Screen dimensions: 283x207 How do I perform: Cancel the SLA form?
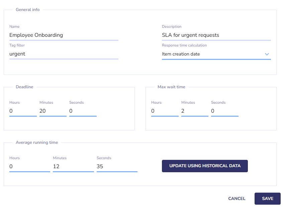click(x=237, y=199)
